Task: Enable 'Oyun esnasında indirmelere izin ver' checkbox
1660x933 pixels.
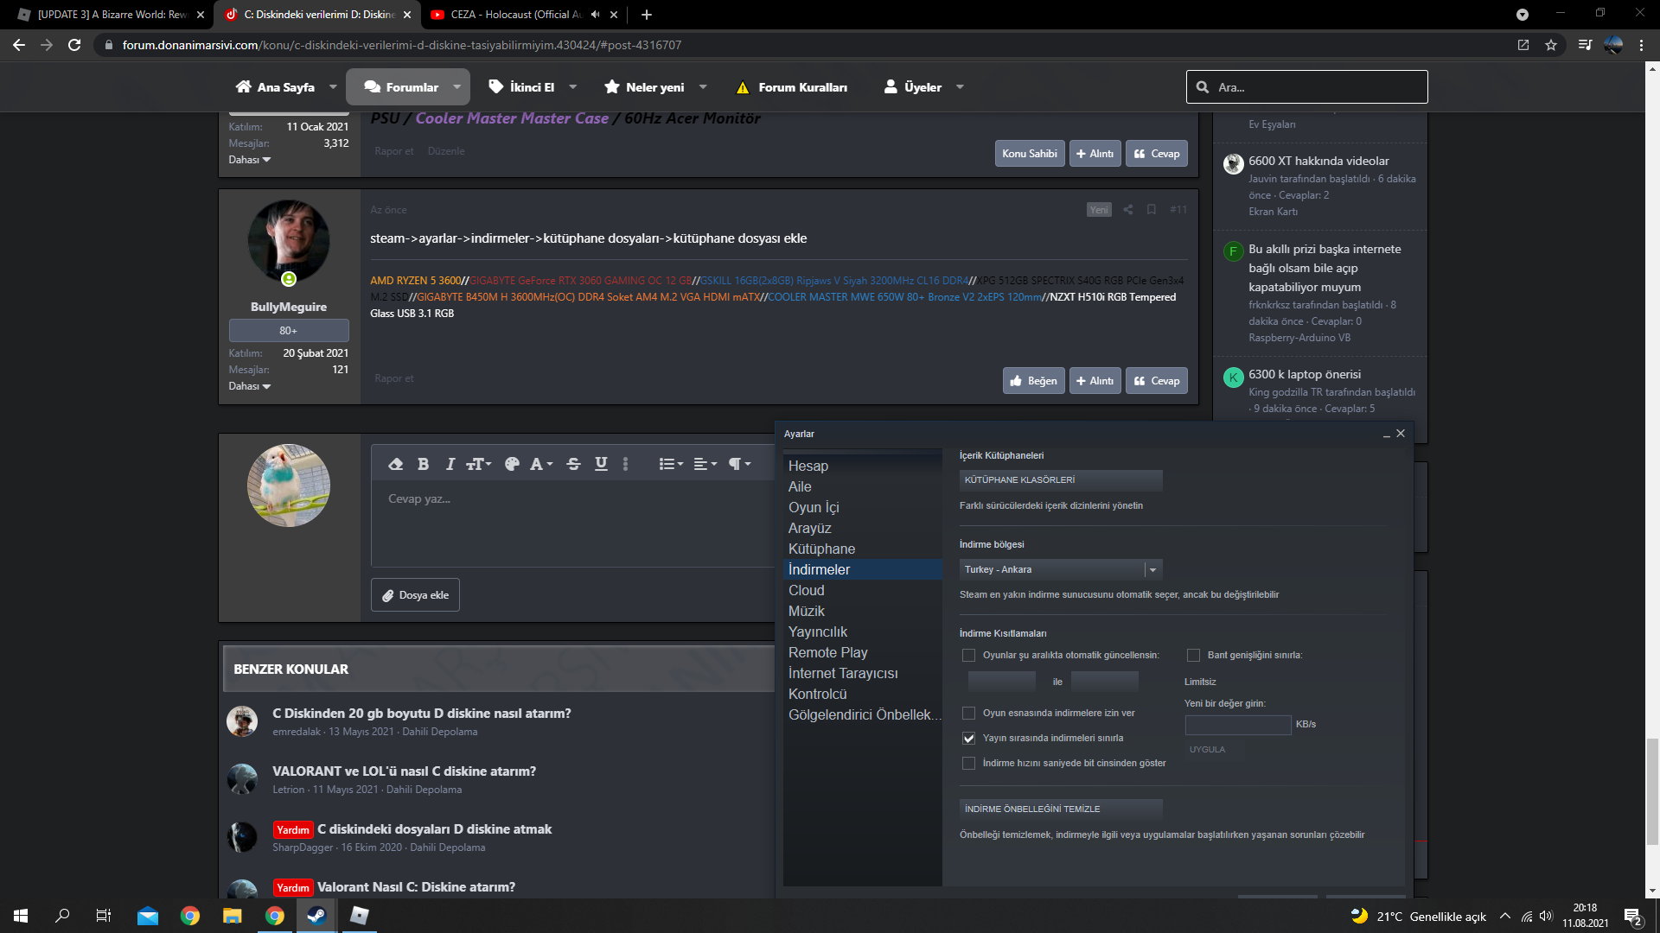Action: [x=968, y=714]
